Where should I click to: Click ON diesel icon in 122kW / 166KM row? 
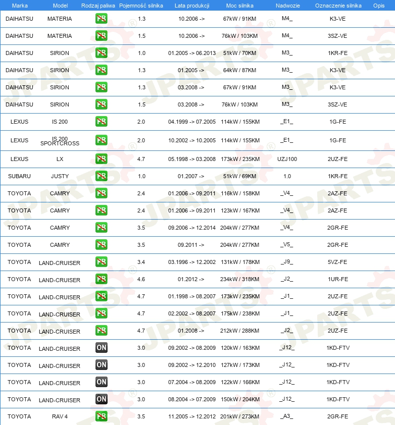(101, 382)
